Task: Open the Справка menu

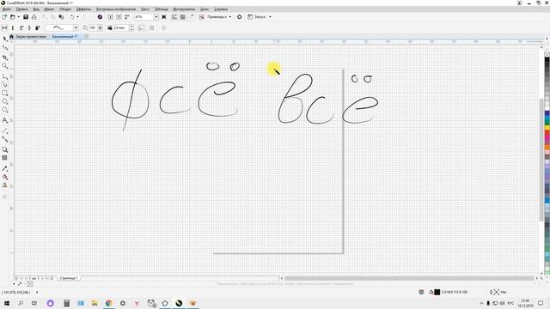Action: pyautogui.click(x=221, y=9)
